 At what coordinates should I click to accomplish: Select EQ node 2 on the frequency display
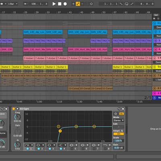58,126
